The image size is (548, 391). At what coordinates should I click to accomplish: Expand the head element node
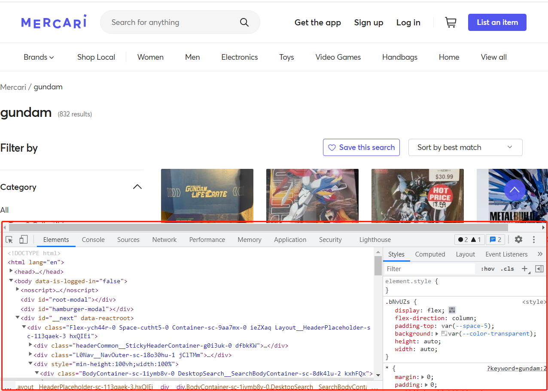point(12,272)
